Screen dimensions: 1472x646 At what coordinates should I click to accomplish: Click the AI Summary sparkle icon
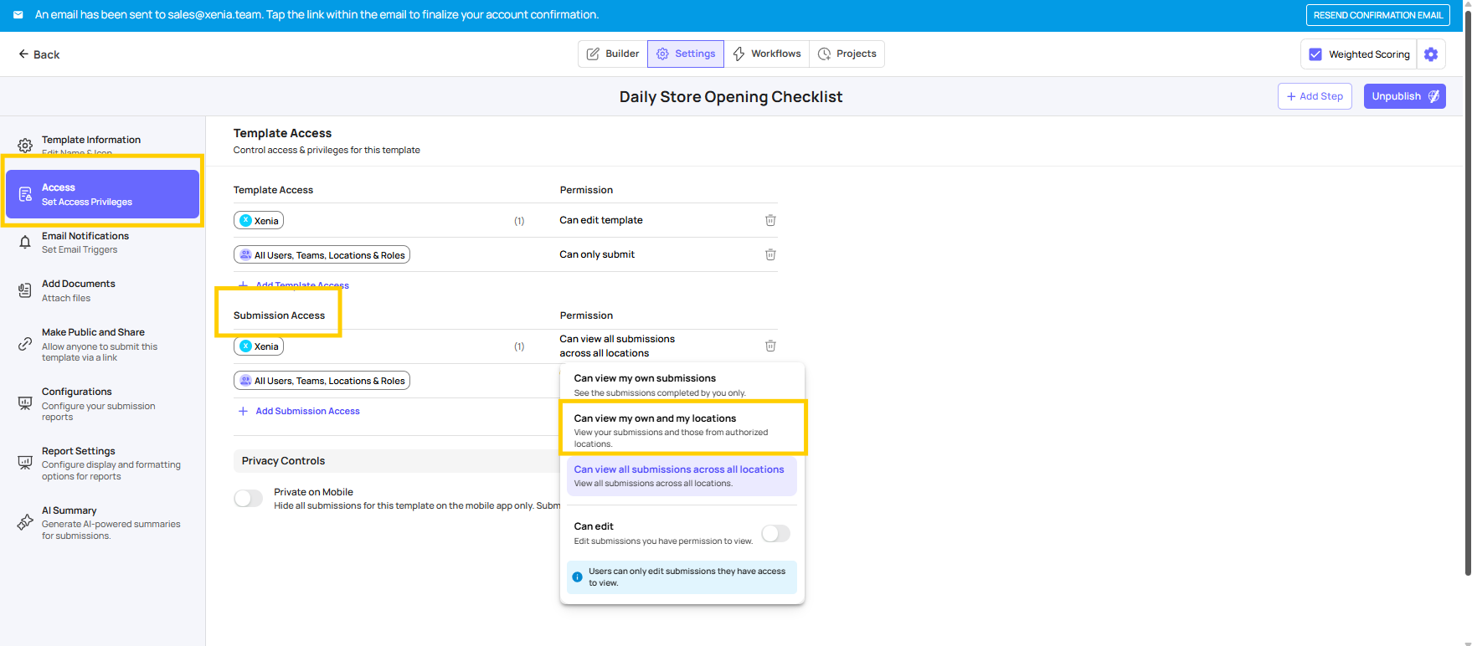click(25, 523)
